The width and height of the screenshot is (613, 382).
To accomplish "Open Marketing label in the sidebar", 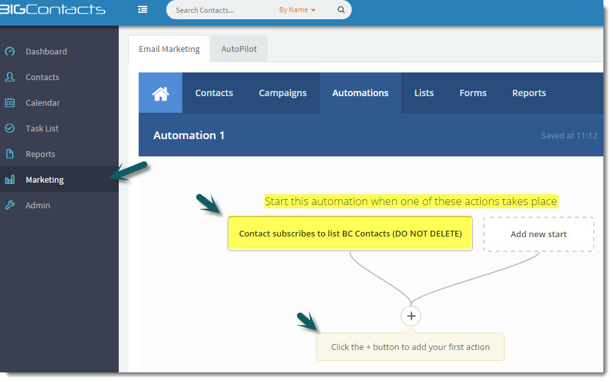I will click(44, 180).
